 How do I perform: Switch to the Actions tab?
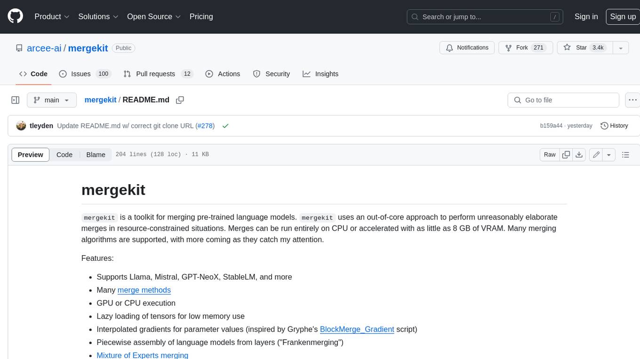click(x=223, y=74)
